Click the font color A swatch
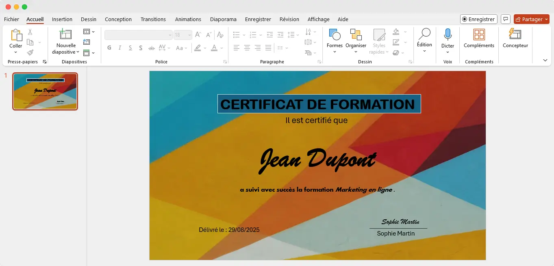Viewport: 554px width, 266px height. [214, 48]
